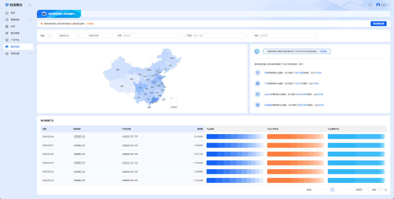Click the robot icon in patrol banner

[x=44, y=14]
